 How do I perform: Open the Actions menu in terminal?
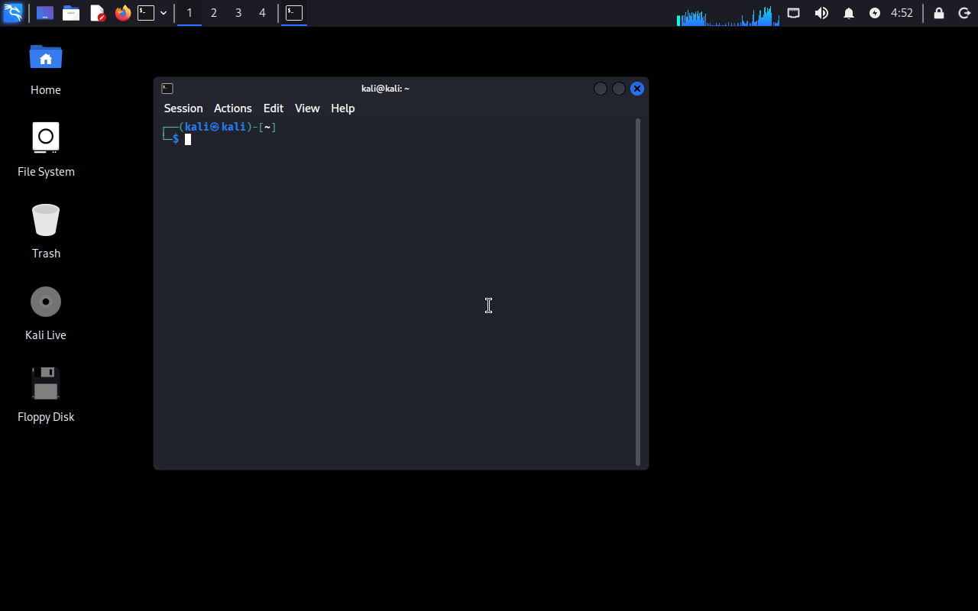(x=232, y=108)
